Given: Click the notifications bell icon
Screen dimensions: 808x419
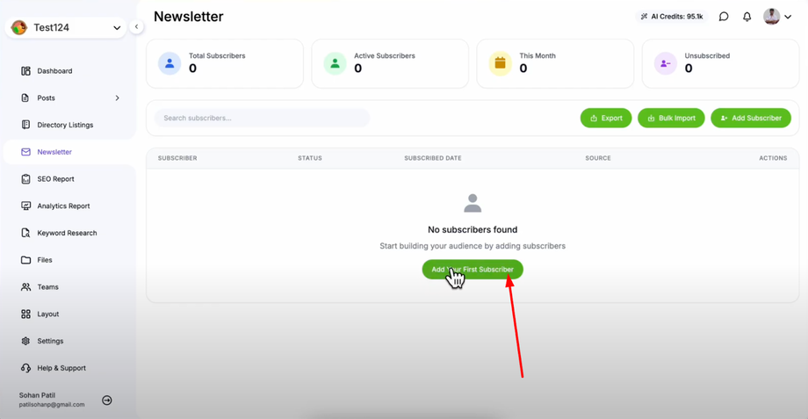Looking at the screenshot, I should pyautogui.click(x=747, y=17).
